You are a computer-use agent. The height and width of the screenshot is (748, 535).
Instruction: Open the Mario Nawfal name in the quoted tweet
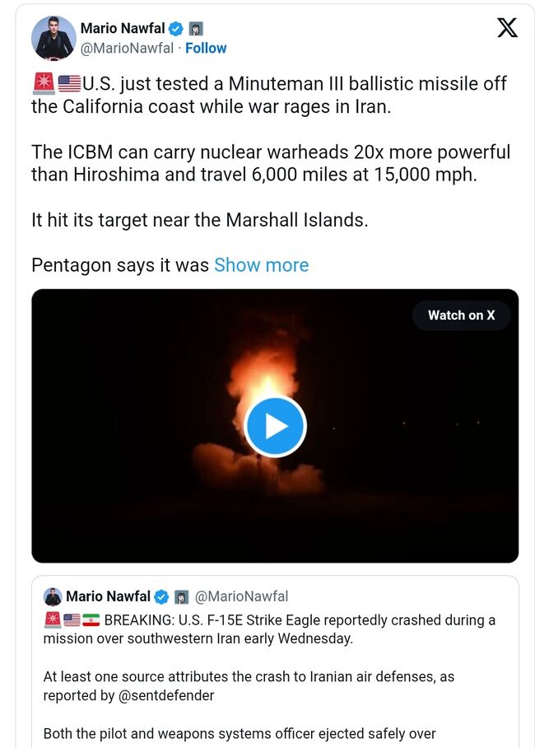(x=108, y=596)
